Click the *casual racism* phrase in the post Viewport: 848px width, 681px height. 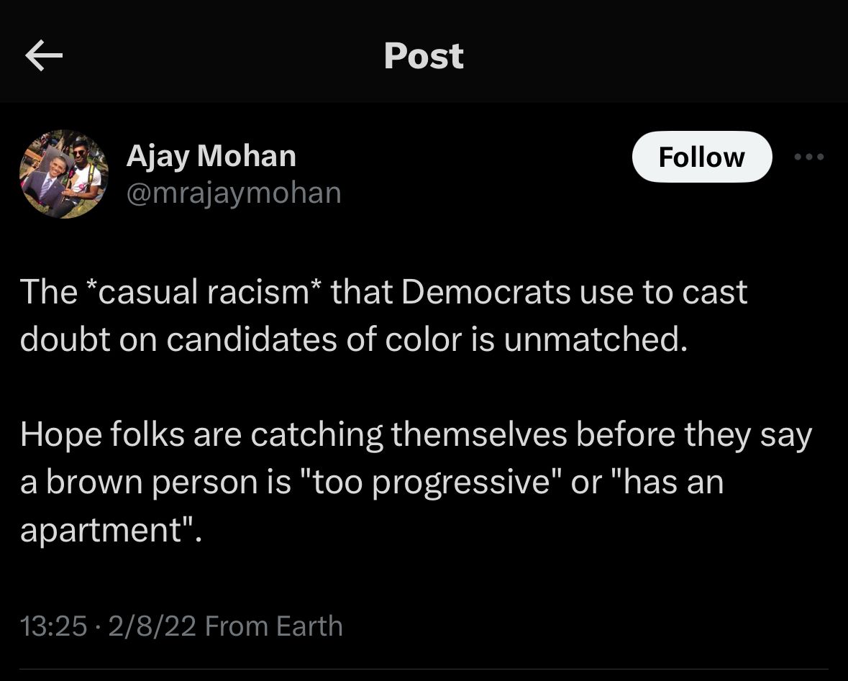(201, 293)
